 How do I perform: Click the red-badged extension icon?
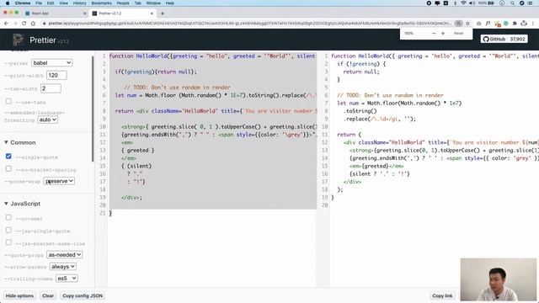coord(497,24)
